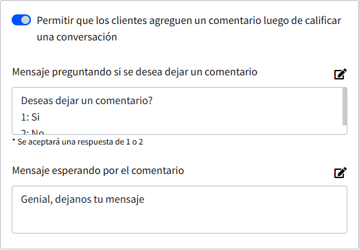
Task: Click the hint 'Se aceptará una respuesta de 1 o 2'
Action: (78, 142)
